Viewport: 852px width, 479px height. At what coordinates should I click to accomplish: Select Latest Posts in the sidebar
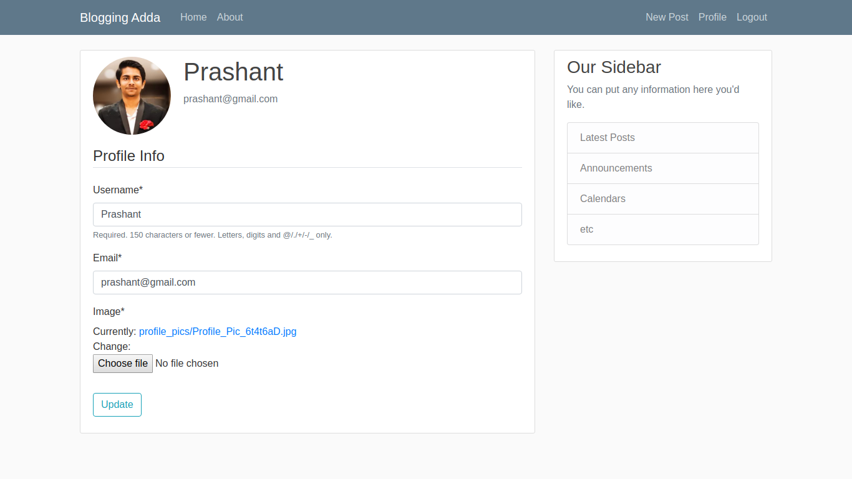coord(608,138)
